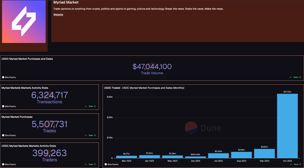Click the 3min refresh status in Trade Volume panel
Image resolution: width=304 pixels, height=168 pixels.
coord(297,77)
